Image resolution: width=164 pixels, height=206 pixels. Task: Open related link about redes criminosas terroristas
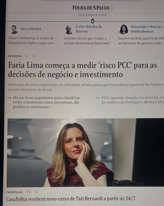click(46, 102)
